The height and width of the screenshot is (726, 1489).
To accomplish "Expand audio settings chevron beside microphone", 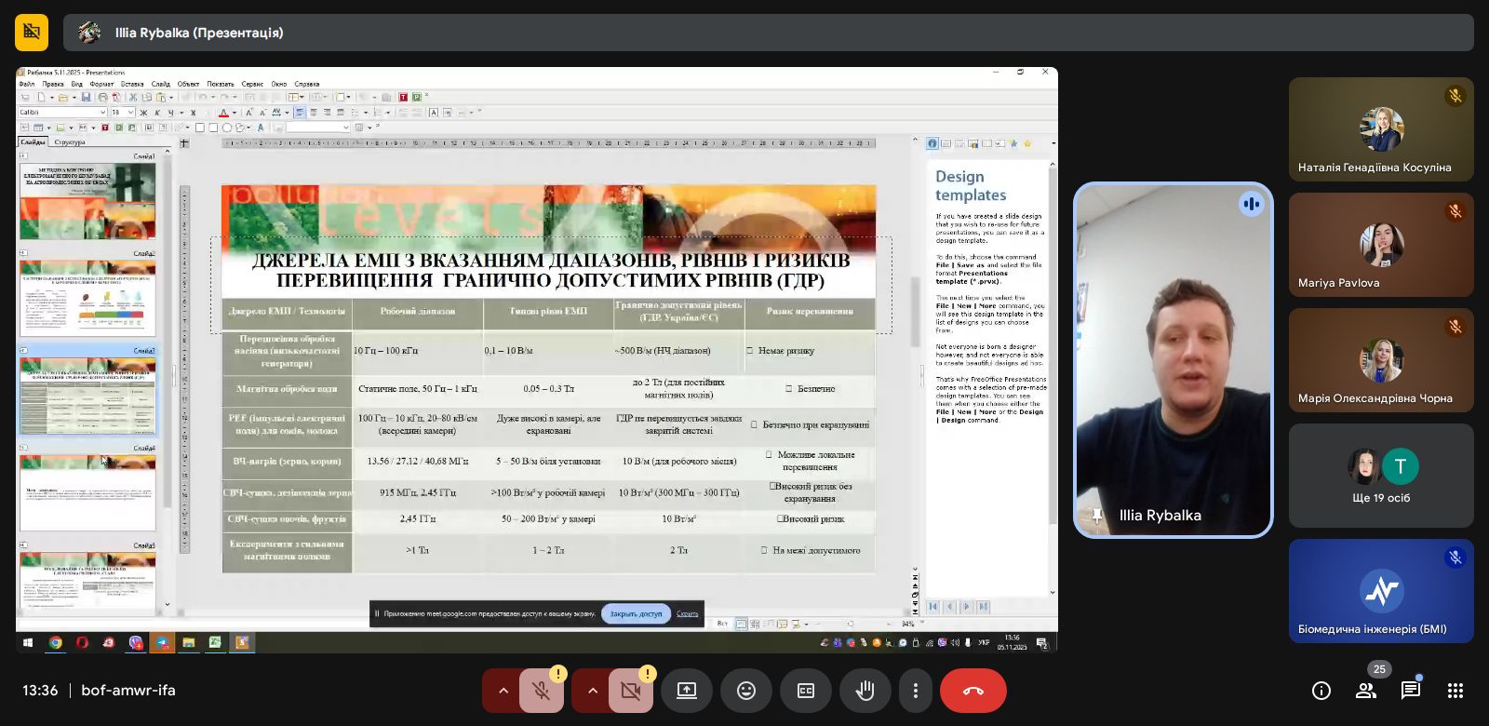I will (503, 691).
